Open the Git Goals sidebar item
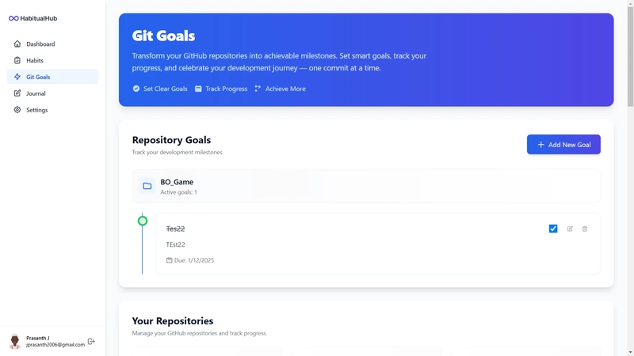The image size is (634, 356). [38, 77]
